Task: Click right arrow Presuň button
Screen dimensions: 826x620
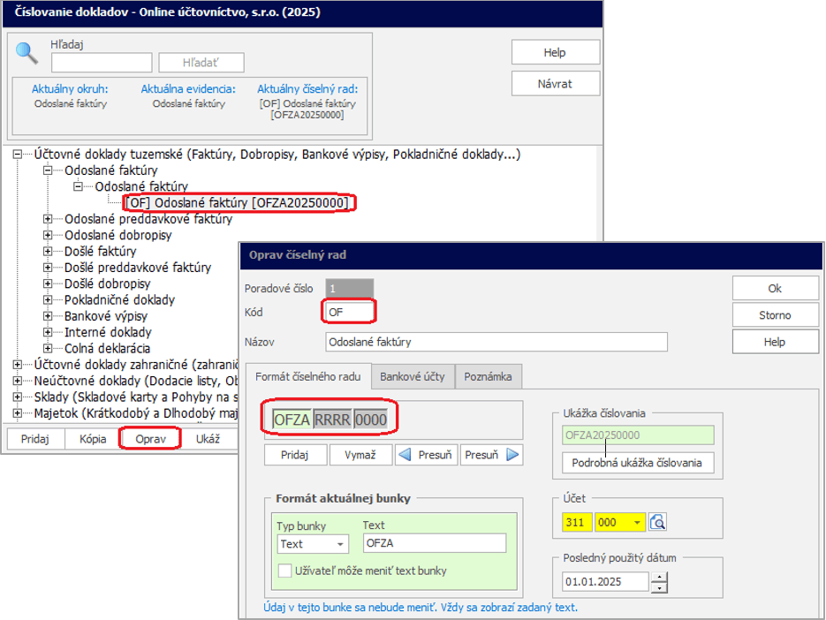Action: pos(491,455)
